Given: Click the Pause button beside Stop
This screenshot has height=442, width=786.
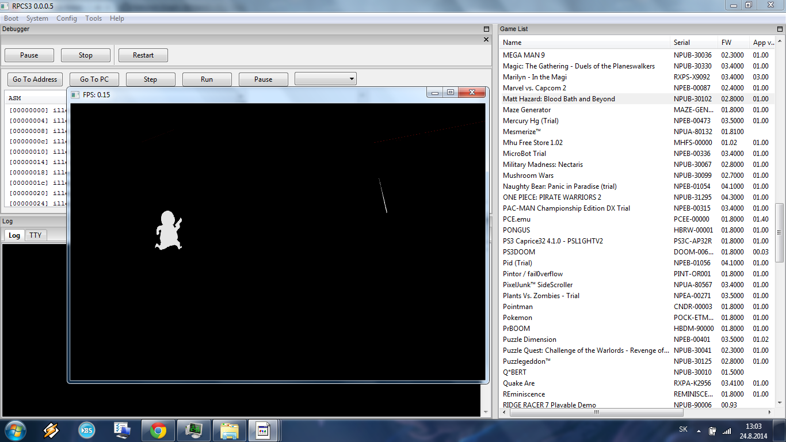Looking at the screenshot, I should (29, 55).
